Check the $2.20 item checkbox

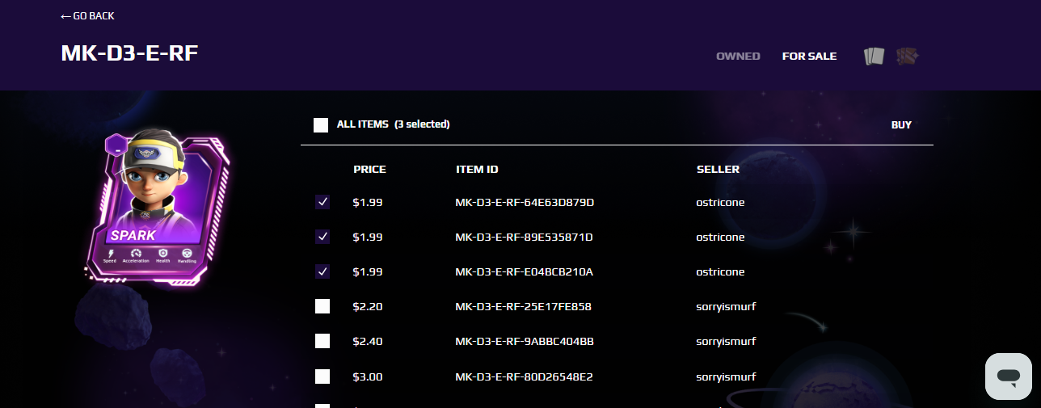point(322,306)
